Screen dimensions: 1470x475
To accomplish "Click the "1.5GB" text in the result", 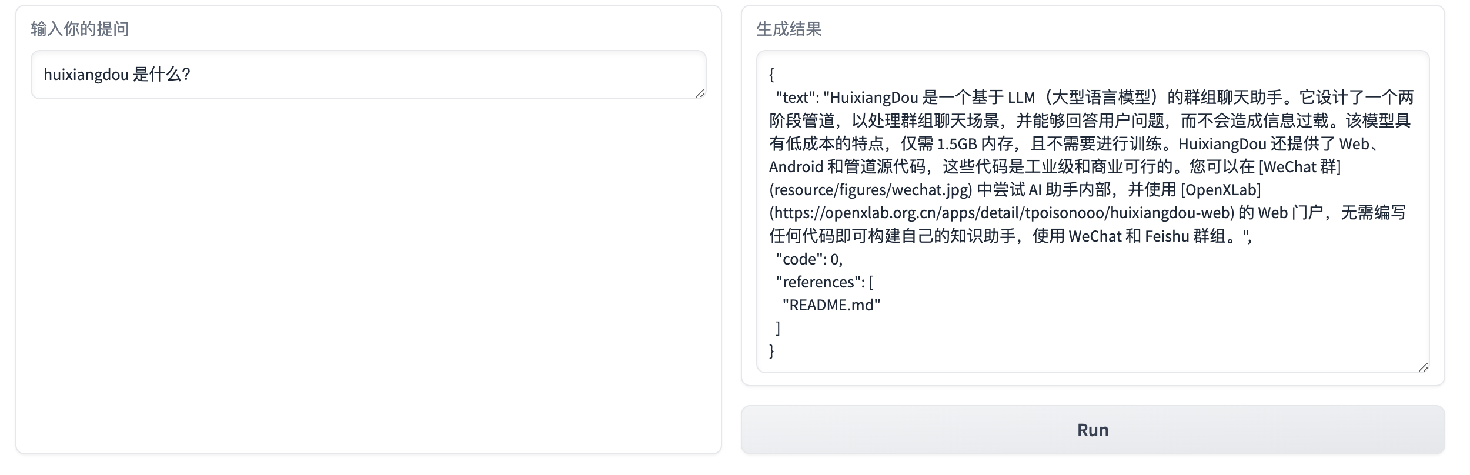I will coord(957,144).
